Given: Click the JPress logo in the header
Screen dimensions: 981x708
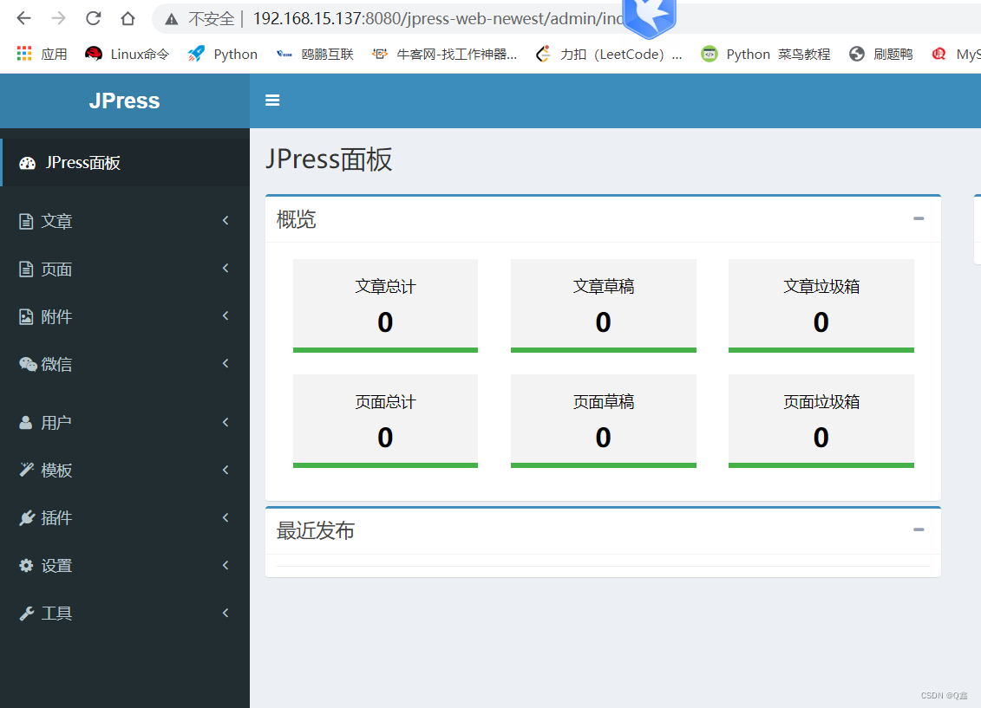Looking at the screenshot, I should click(124, 101).
